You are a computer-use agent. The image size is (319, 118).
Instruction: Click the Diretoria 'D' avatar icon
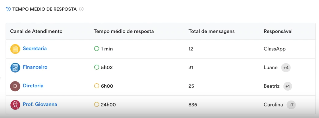(x=15, y=86)
